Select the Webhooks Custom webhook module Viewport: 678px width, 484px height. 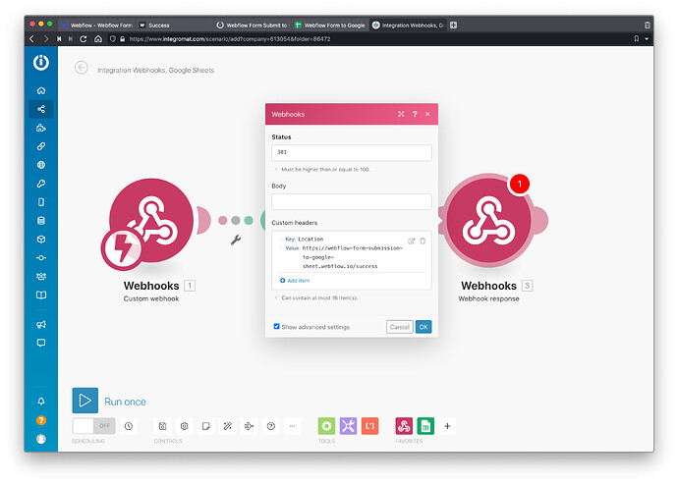pos(151,221)
